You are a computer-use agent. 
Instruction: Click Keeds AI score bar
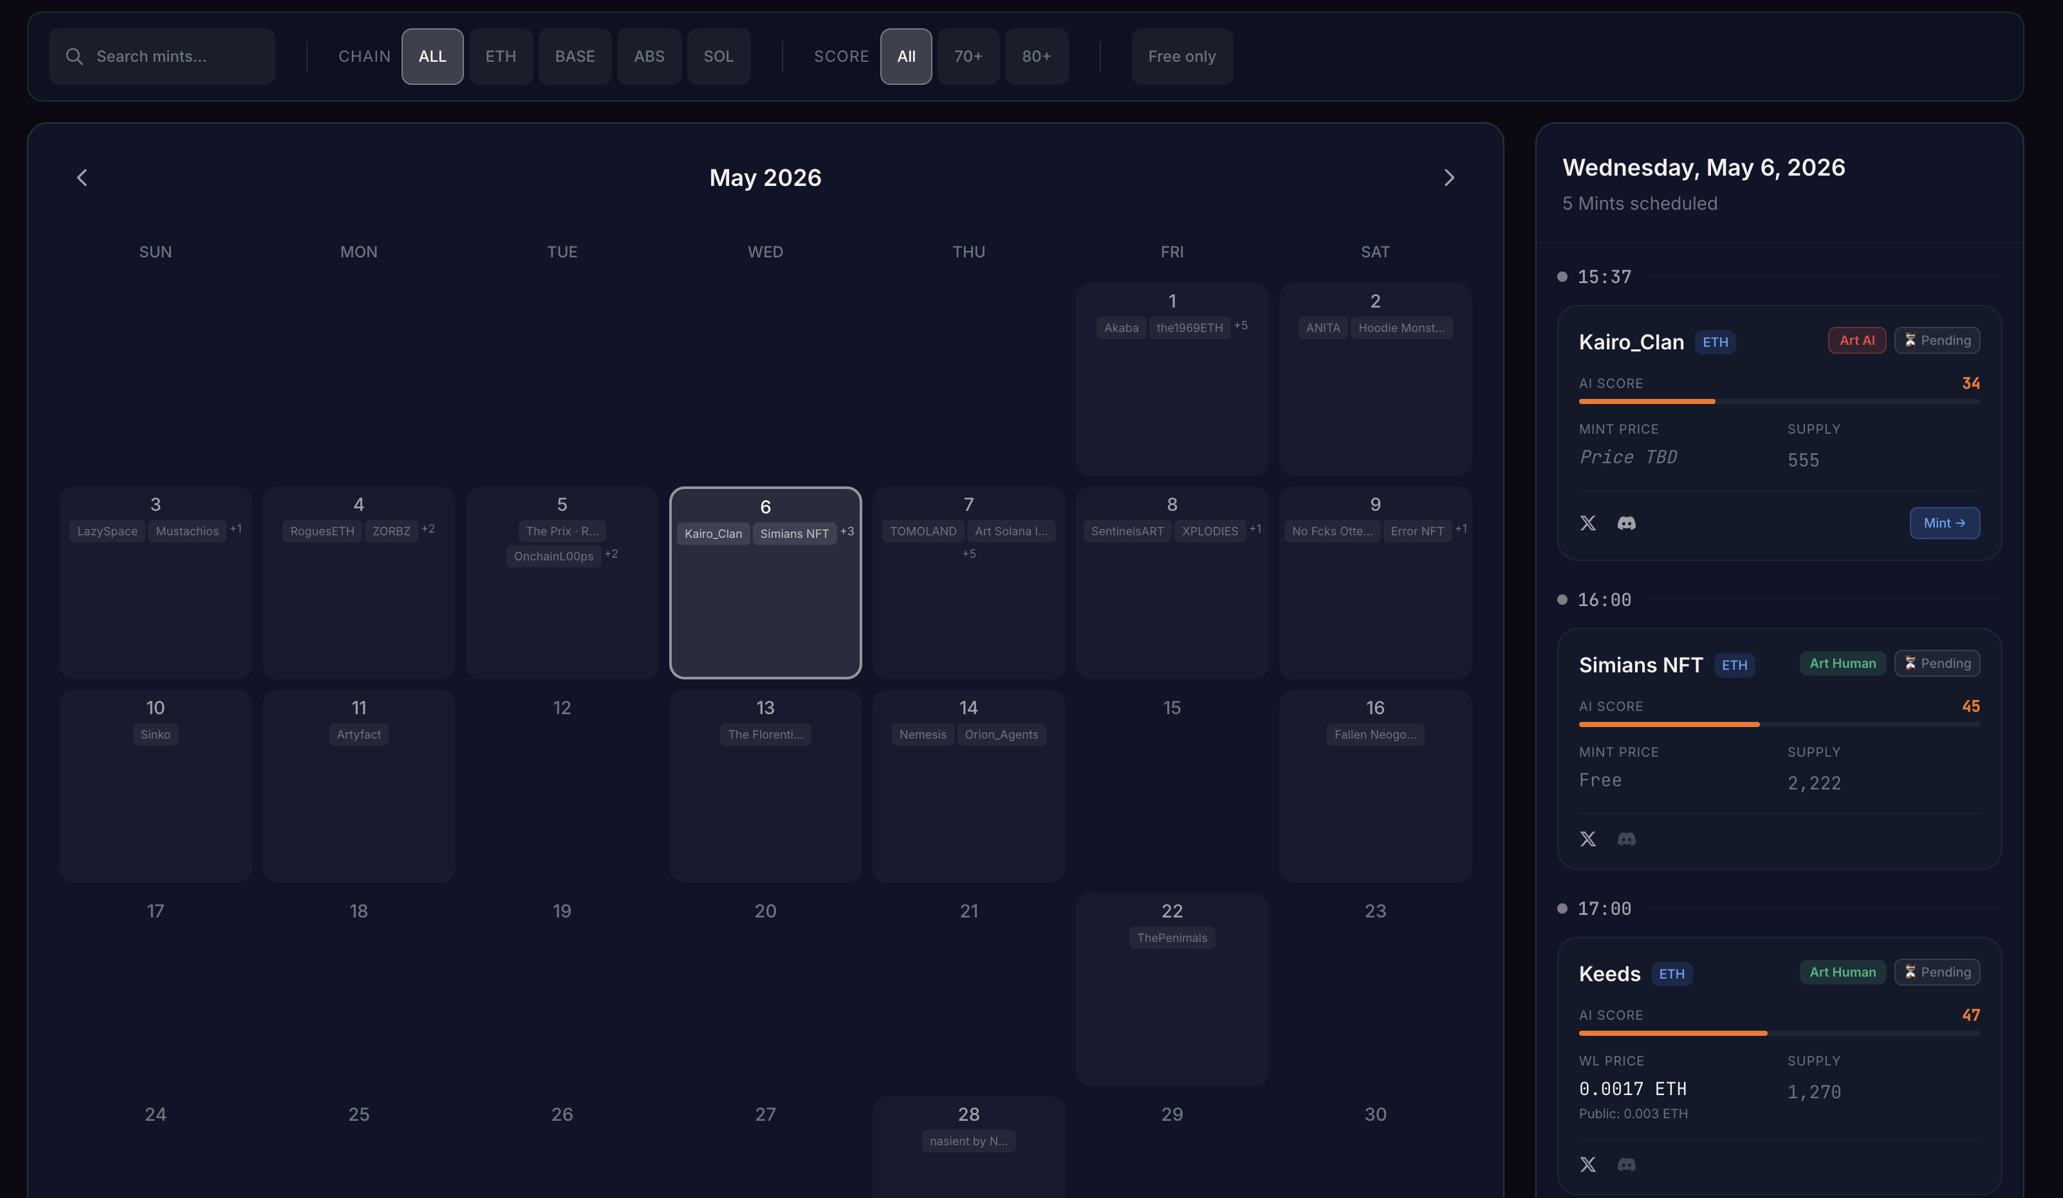click(1780, 1033)
